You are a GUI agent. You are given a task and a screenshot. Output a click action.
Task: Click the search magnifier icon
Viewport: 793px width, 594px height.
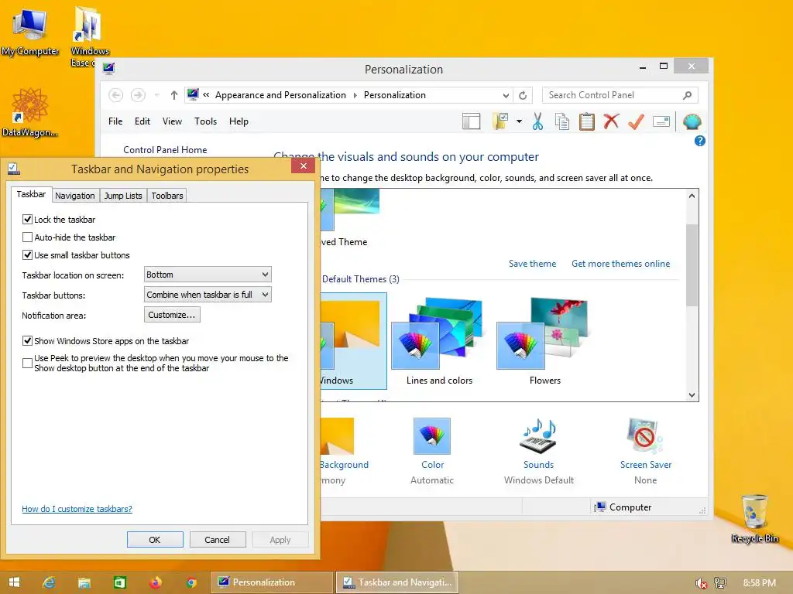point(688,95)
